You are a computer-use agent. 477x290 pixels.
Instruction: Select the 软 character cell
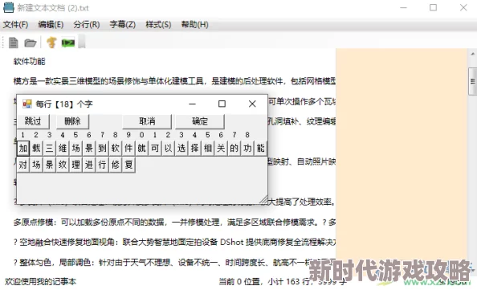(x=116, y=148)
